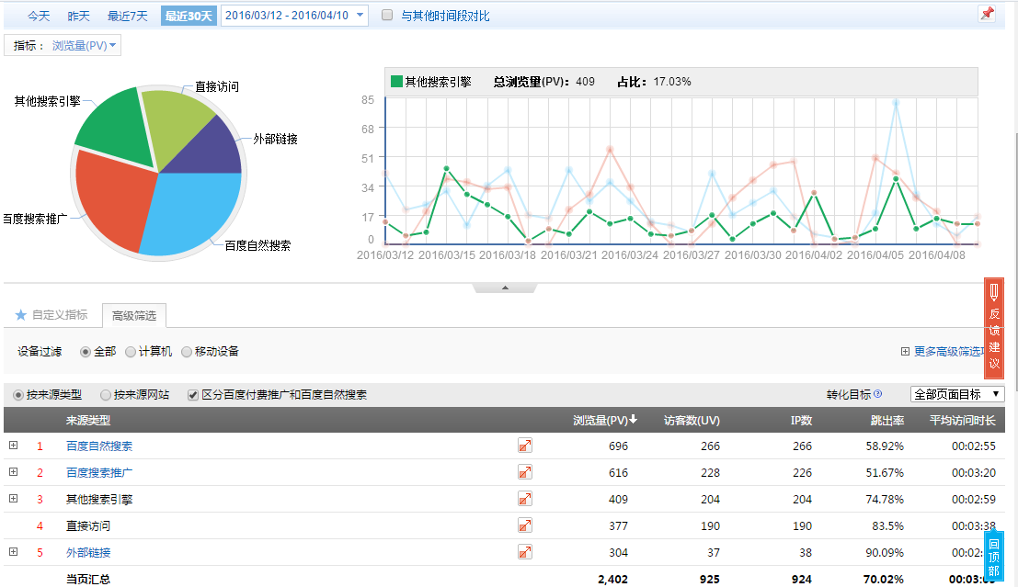Open trend chart icon for 外部链接 row
Screen dimensions: 1018x587
click(525, 552)
